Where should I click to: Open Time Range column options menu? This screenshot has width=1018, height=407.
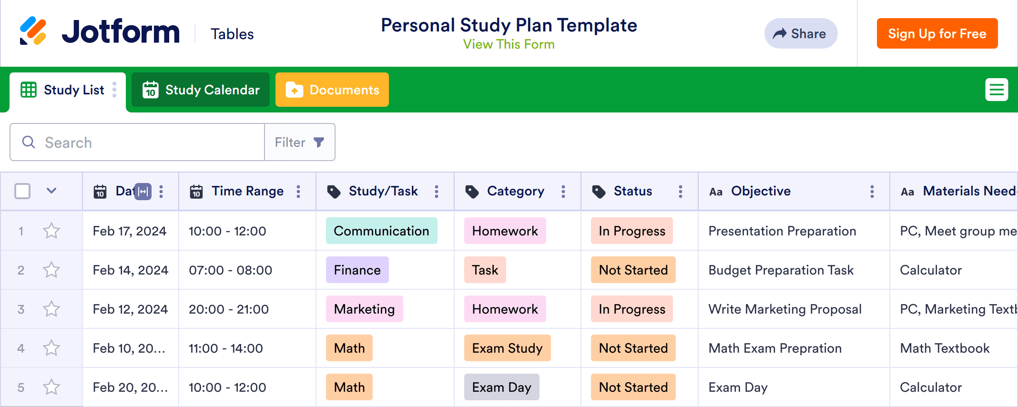coord(298,192)
